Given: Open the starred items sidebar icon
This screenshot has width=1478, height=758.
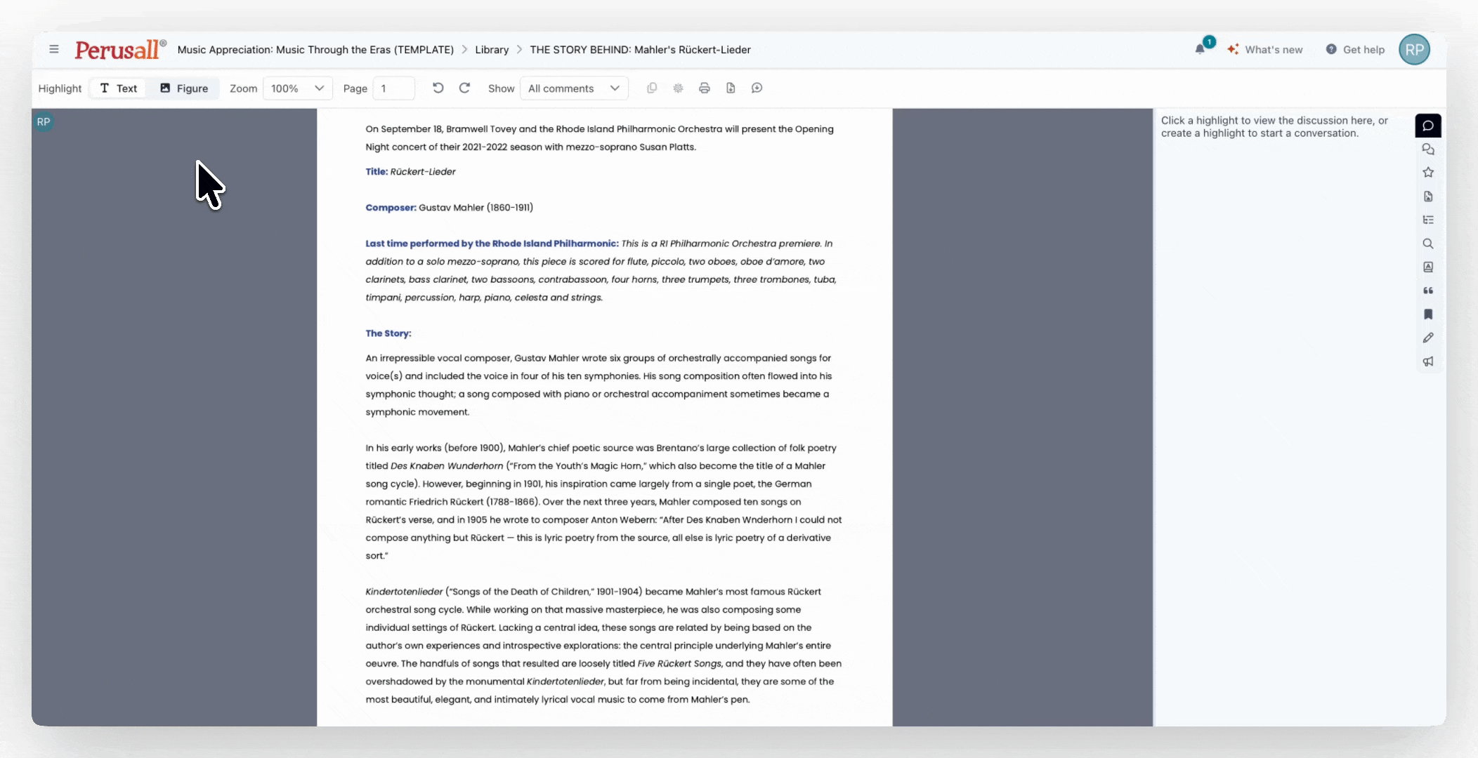Looking at the screenshot, I should click(x=1428, y=173).
